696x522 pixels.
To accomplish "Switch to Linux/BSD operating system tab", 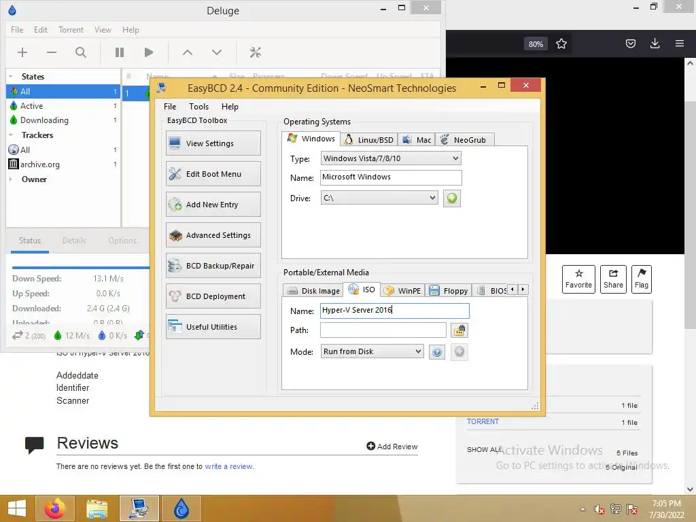I will (369, 140).
